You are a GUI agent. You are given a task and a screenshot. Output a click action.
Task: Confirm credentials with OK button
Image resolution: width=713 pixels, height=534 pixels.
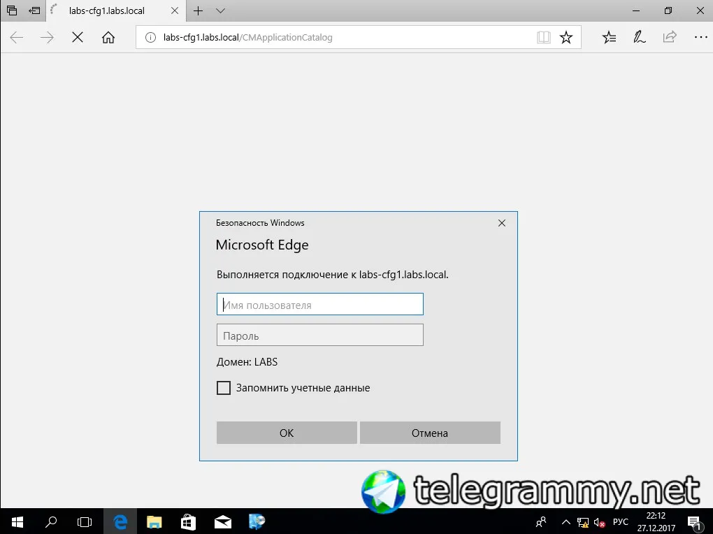click(x=287, y=433)
